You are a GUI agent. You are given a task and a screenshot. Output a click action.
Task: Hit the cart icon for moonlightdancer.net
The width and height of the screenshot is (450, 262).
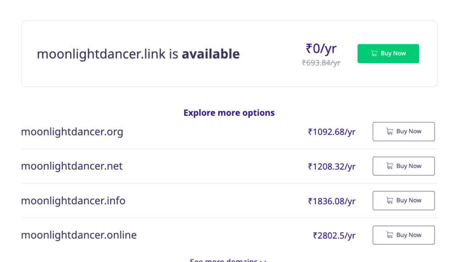389,166
